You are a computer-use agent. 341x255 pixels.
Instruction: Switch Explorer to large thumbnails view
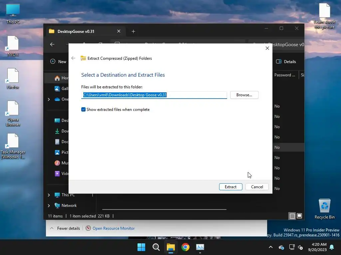299,216
